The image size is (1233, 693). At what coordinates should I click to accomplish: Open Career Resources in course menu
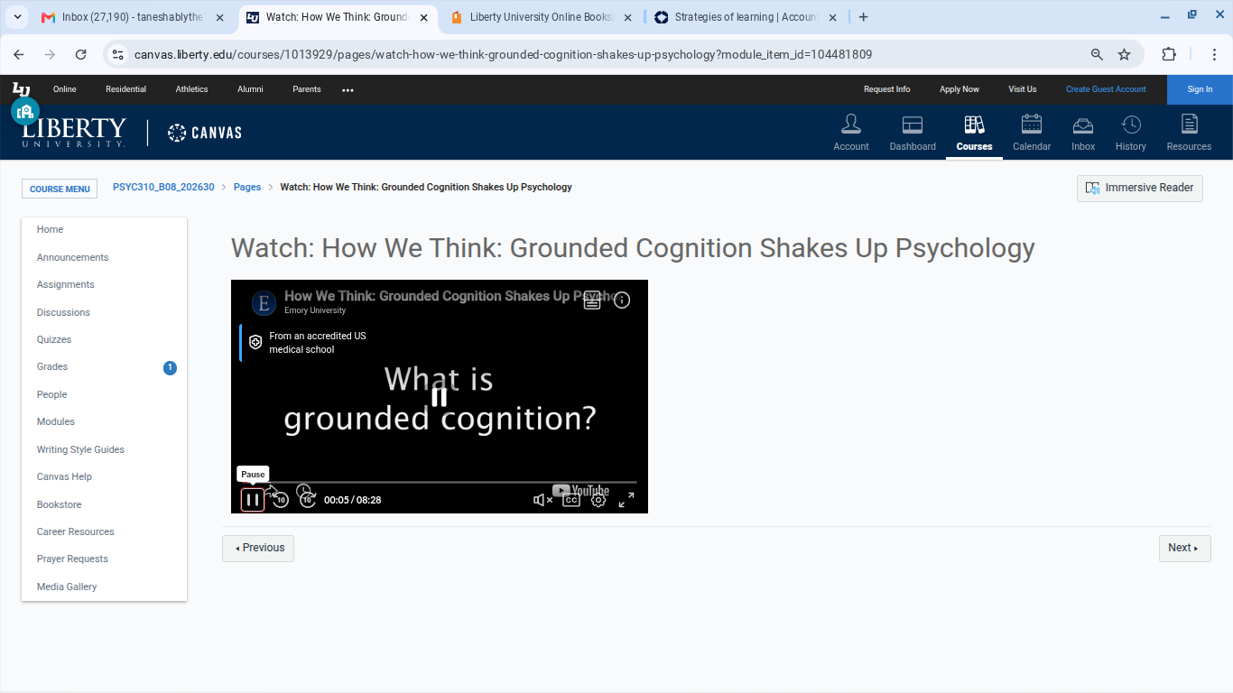[75, 531]
